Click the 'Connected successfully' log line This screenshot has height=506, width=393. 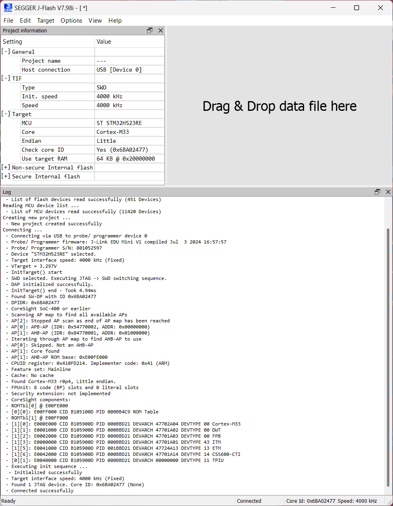(x=40, y=491)
